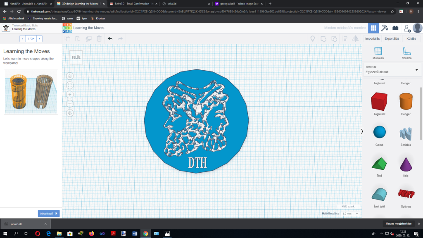The width and height of the screenshot is (423, 238).
Task: Click the Home view icon
Action: pyautogui.click(x=70, y=76)
